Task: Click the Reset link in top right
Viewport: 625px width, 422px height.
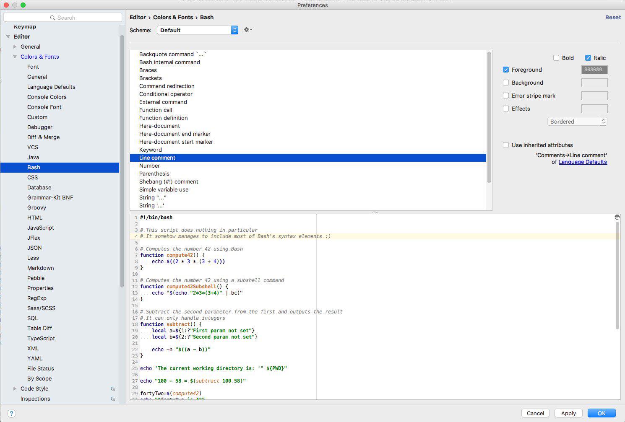Action: click(x=612, y=17)
